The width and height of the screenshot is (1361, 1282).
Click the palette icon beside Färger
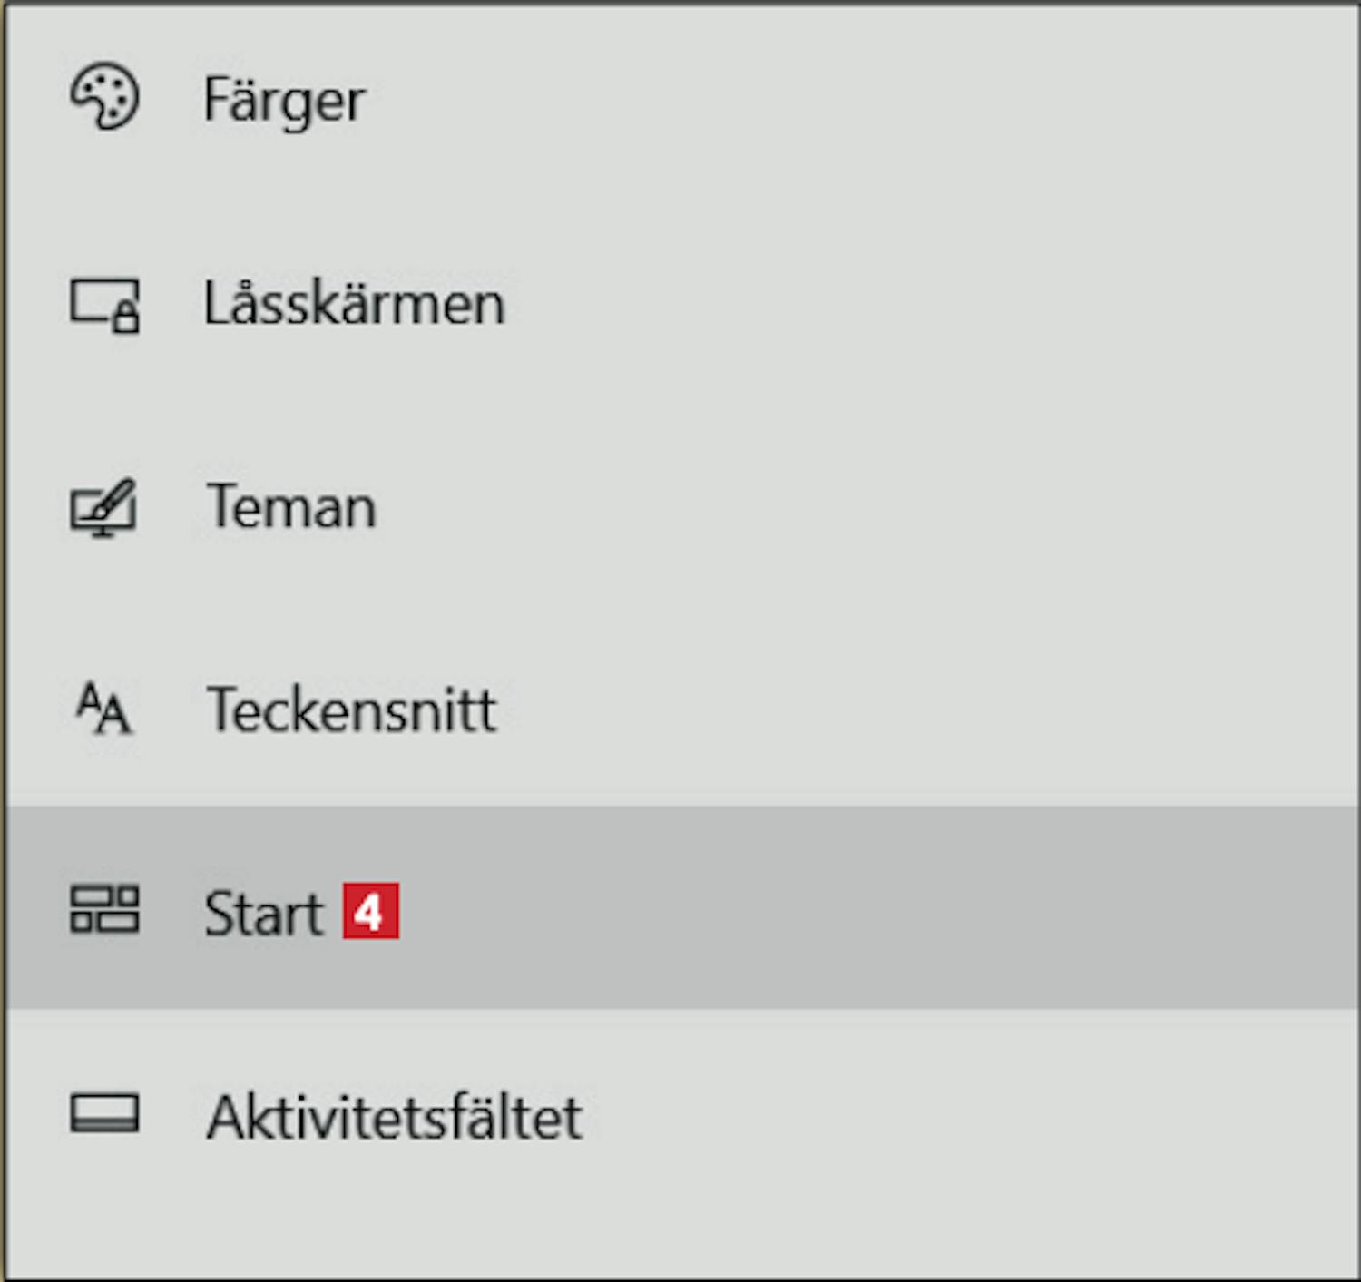pos(104,97)
